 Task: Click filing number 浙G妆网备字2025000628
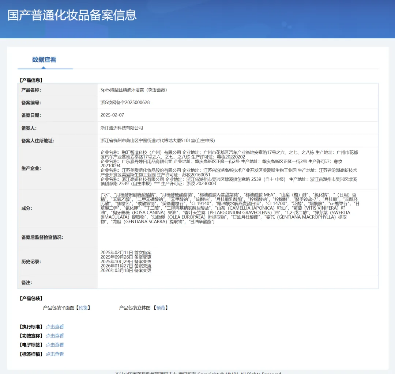pos(125,102)
